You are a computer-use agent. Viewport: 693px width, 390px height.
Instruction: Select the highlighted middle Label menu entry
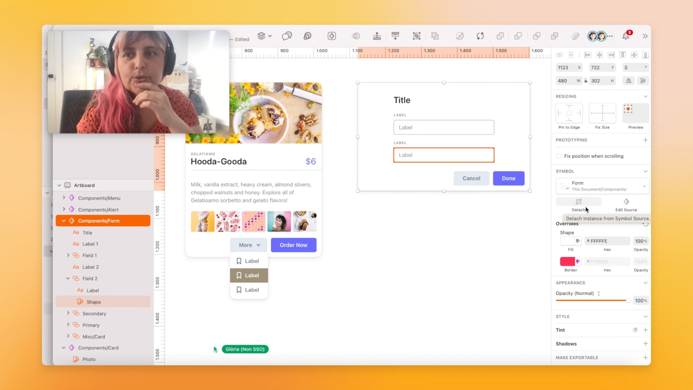(x=249, y=275)
